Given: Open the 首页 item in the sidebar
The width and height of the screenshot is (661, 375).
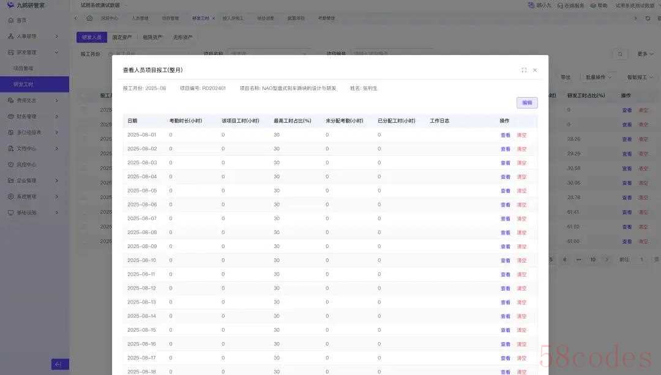Looking at the screenshot, I should click(x=21, y=20).
